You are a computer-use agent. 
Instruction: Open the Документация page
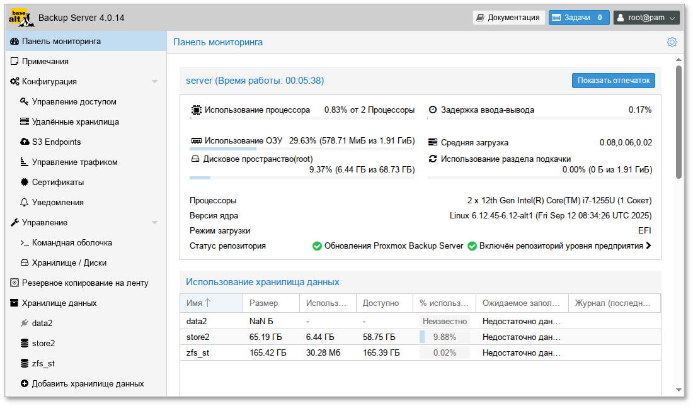[508, 17]
